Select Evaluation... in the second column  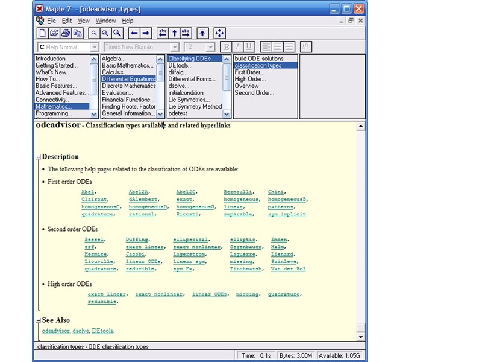pos(117,93)
